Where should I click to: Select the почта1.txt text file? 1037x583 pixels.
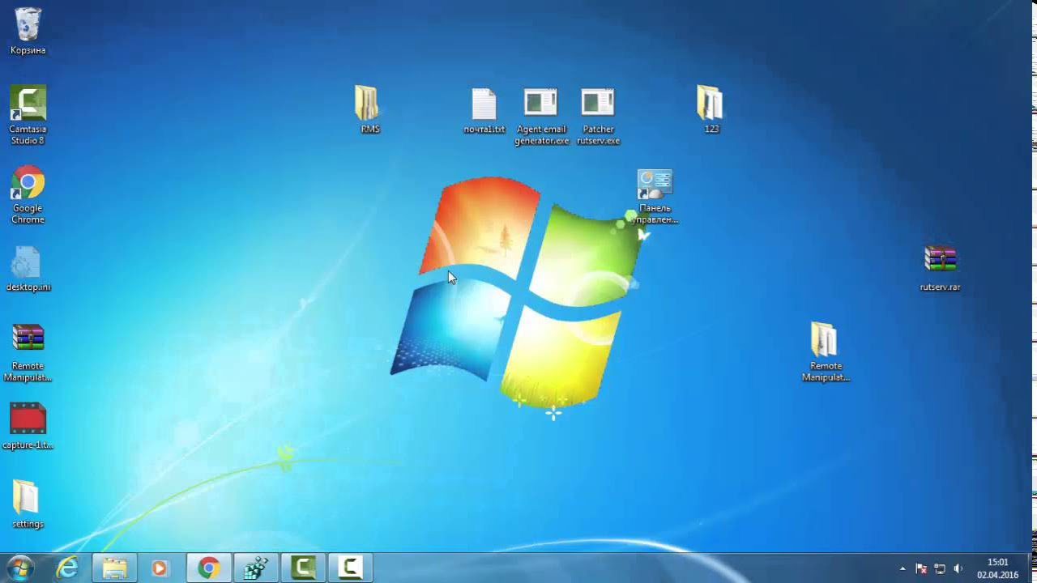coord(484,111)
